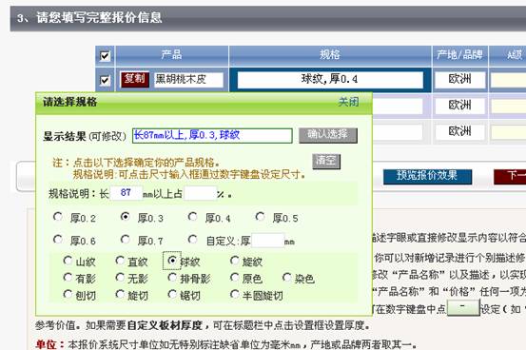The height and width of the screenshot is (350, 526).
Task: Click the 显示结果 editable text field
Action: click(212, 136)
